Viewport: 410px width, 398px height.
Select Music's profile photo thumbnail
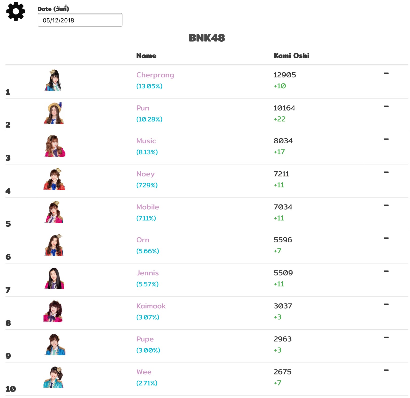point(54,146)
